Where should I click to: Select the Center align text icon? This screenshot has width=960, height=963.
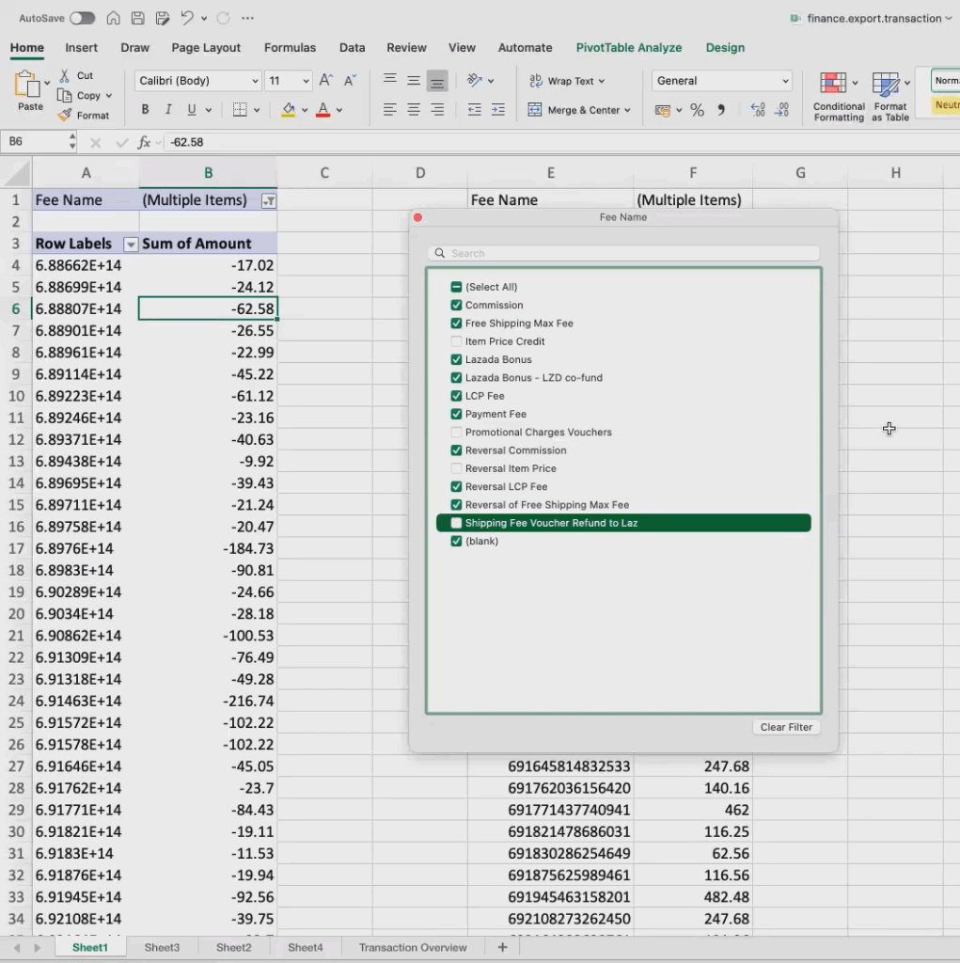[x=414, y=110]
